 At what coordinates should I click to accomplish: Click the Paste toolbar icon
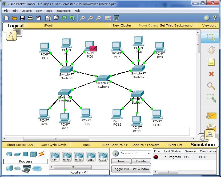pyautogui.click(x=56, y=18)
